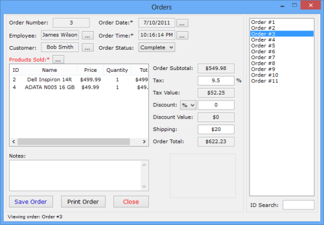Click the products table right scroll arrow
Viewport: 324px width, 225px height.
point(144,142)
